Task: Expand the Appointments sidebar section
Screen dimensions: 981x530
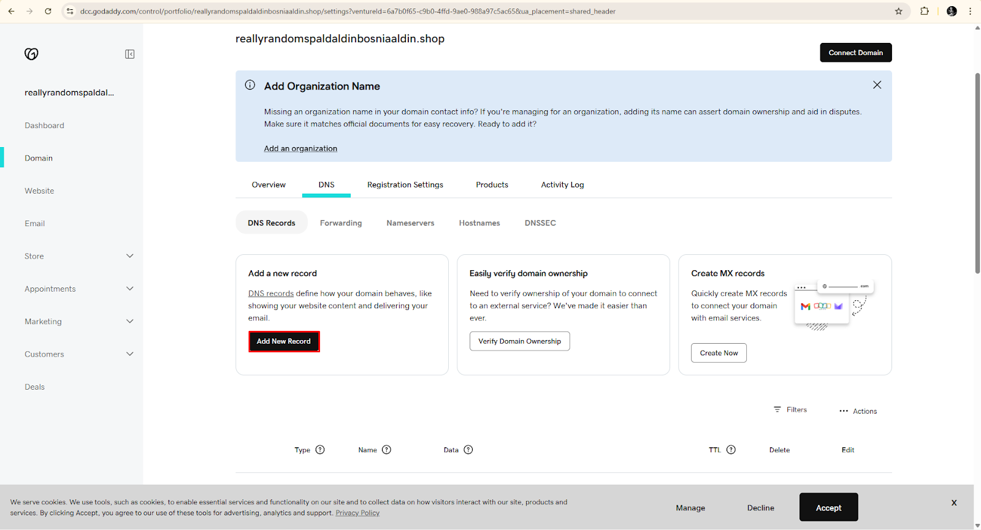Action: (x=129, y=289)
